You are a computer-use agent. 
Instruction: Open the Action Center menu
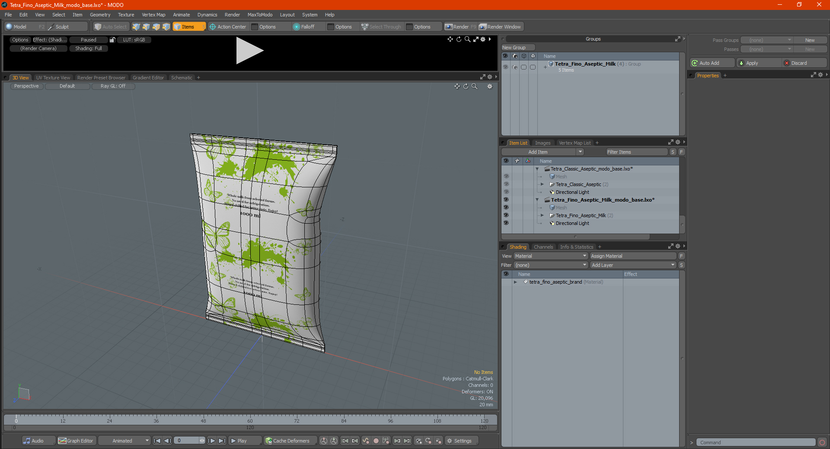coord(228,27)
